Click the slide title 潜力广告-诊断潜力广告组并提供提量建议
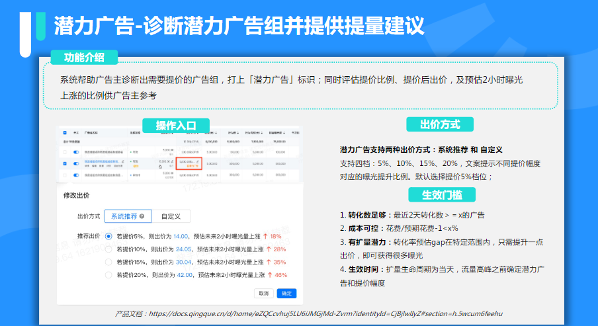The width and height of the screenshot is (598, 326). pos(239,26)
